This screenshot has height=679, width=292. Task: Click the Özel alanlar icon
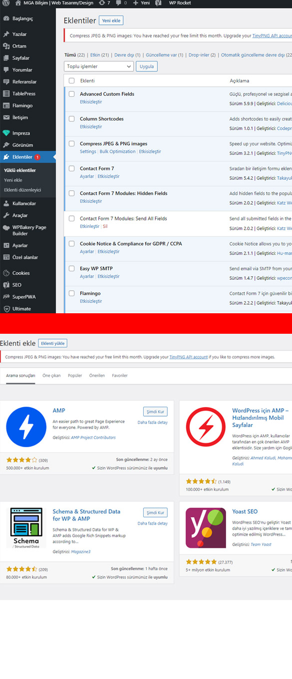coord(6,257)
